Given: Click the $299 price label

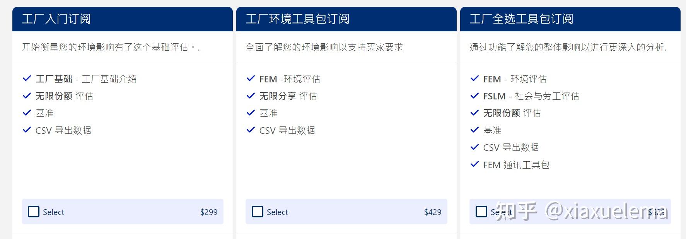Looking at the screenshot, I should pos(209,212).
